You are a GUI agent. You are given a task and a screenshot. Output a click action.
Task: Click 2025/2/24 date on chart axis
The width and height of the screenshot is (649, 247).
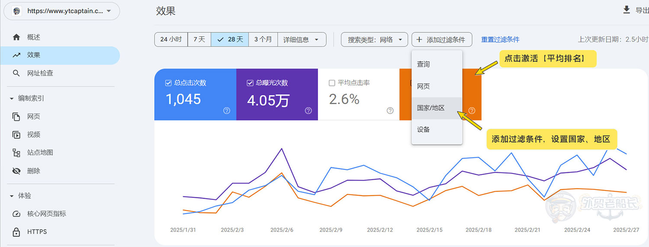[x=577, y=230]
